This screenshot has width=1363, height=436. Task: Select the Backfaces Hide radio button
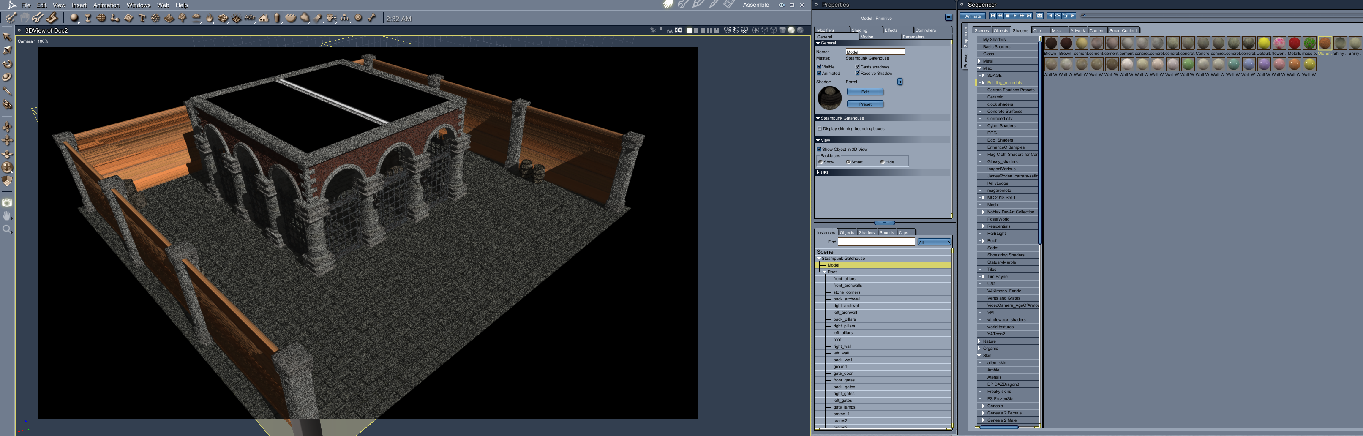(882, 162)
